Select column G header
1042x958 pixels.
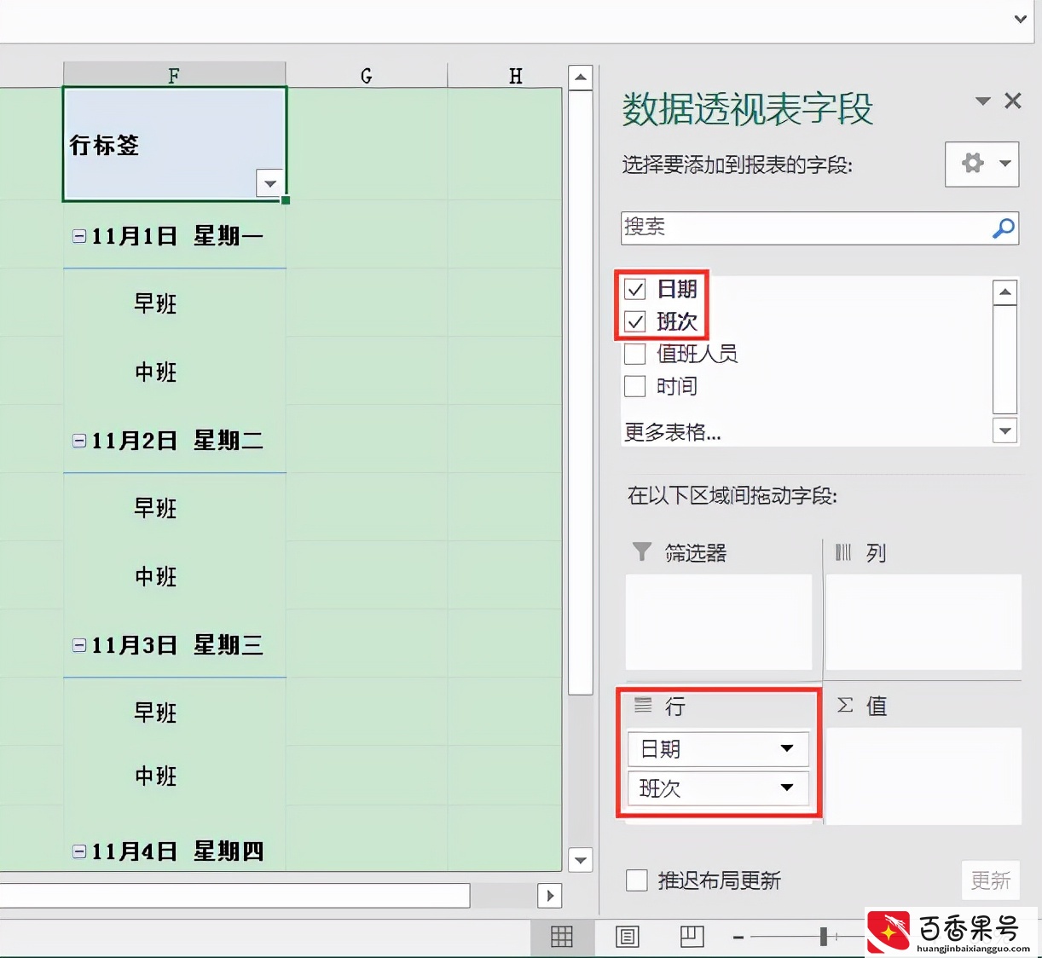[x=367, y=75]
